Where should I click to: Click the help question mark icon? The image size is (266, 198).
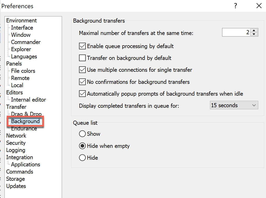pos(235,6)
